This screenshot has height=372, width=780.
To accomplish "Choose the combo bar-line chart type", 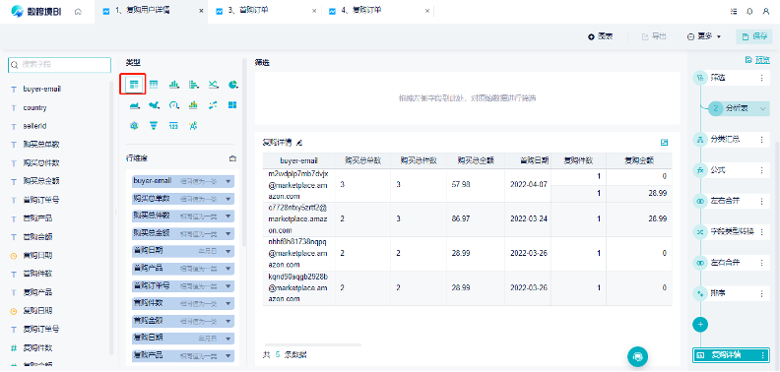I will [x=193, y=105].
